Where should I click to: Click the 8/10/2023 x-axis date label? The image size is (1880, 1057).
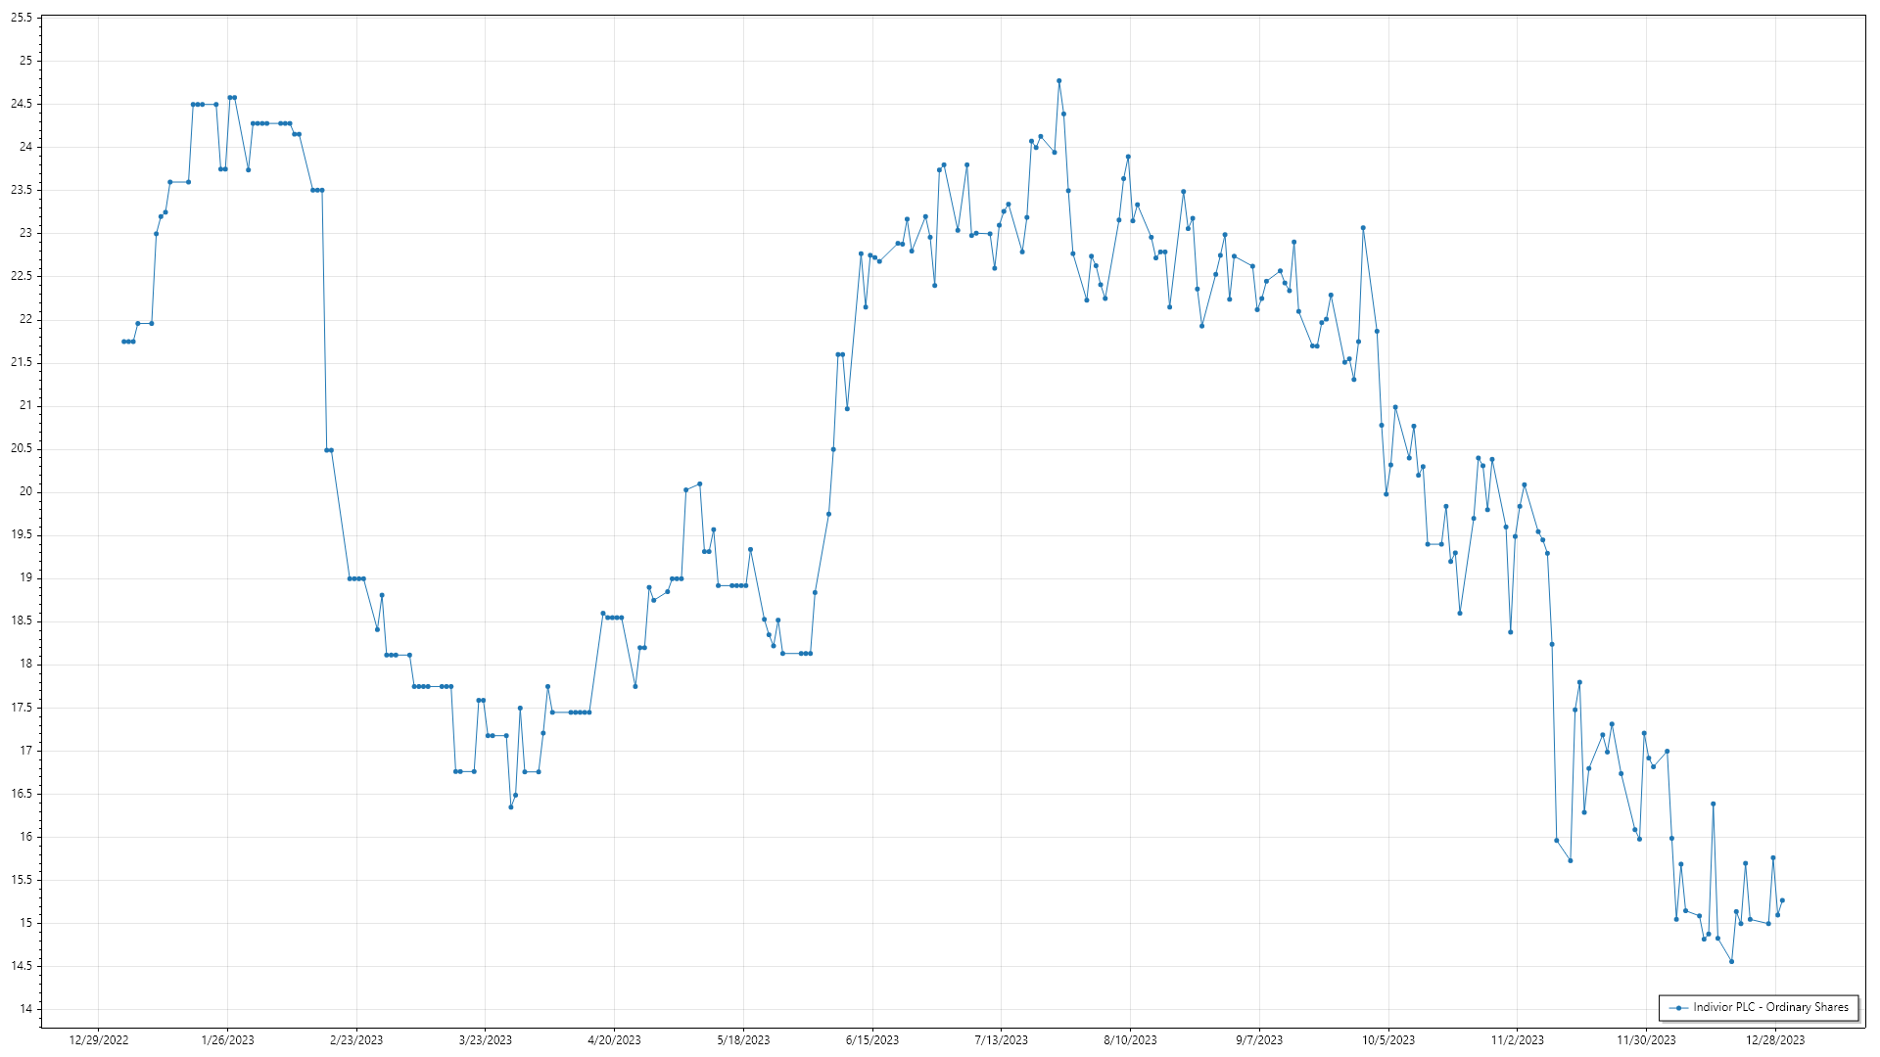pos(1130,1039)
